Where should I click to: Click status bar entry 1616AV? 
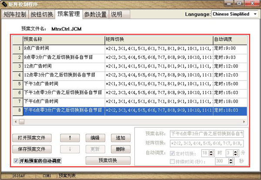(x=18, y=176)
